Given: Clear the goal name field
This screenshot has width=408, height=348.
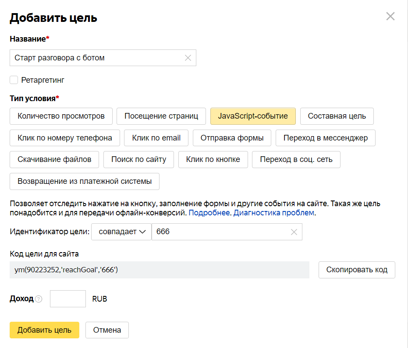Looking at the screenshot, I should 188,58.
